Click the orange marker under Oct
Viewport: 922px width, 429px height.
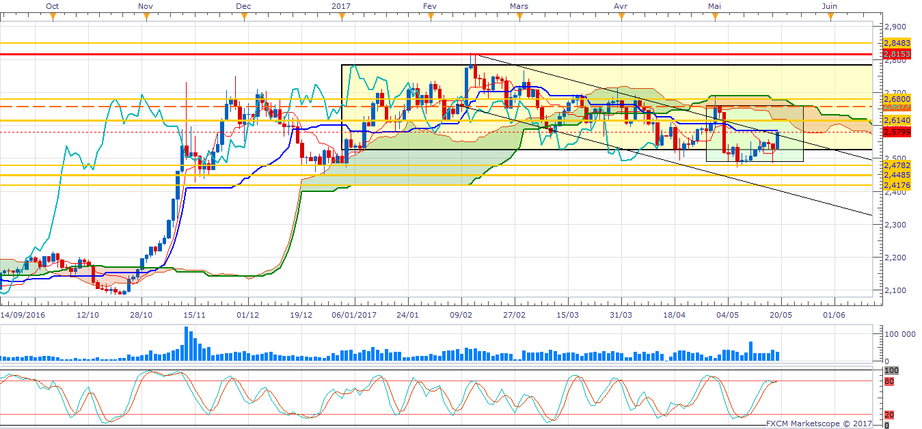[x=52, y=17]
